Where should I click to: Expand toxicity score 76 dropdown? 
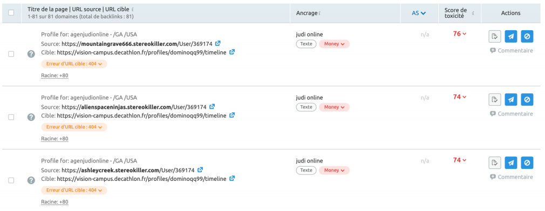coord(460,33)
